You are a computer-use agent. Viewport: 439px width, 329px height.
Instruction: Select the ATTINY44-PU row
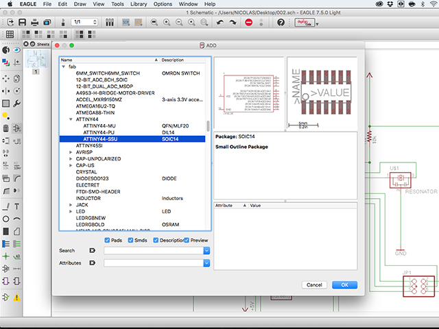(132, 132)
